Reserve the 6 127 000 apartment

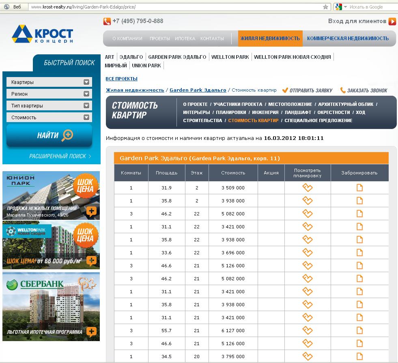pos(359,330)
